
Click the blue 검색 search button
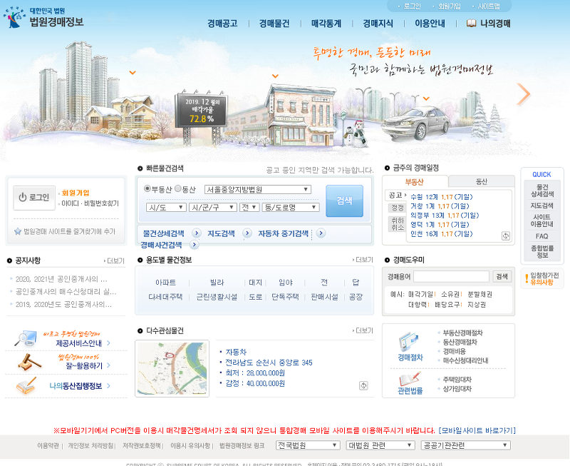coord(344,201)
